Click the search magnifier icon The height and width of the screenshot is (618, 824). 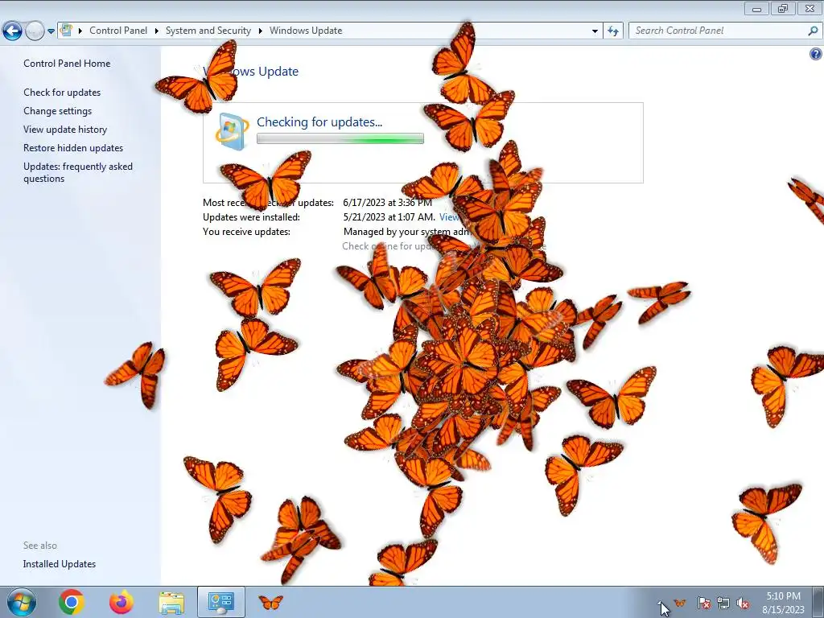click(x=813, y=31)
